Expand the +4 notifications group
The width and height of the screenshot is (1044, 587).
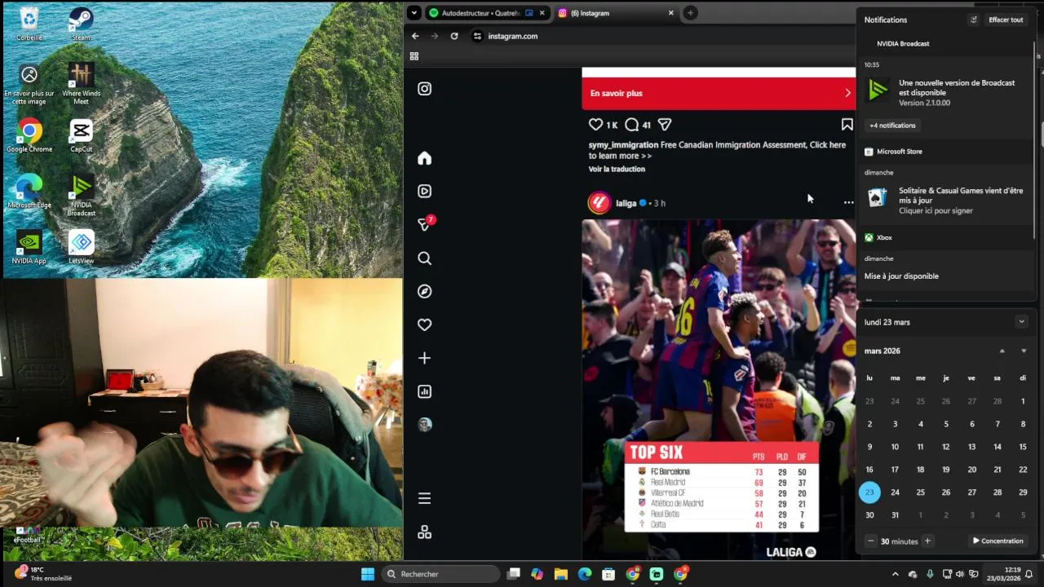click(x=892, y=126)
